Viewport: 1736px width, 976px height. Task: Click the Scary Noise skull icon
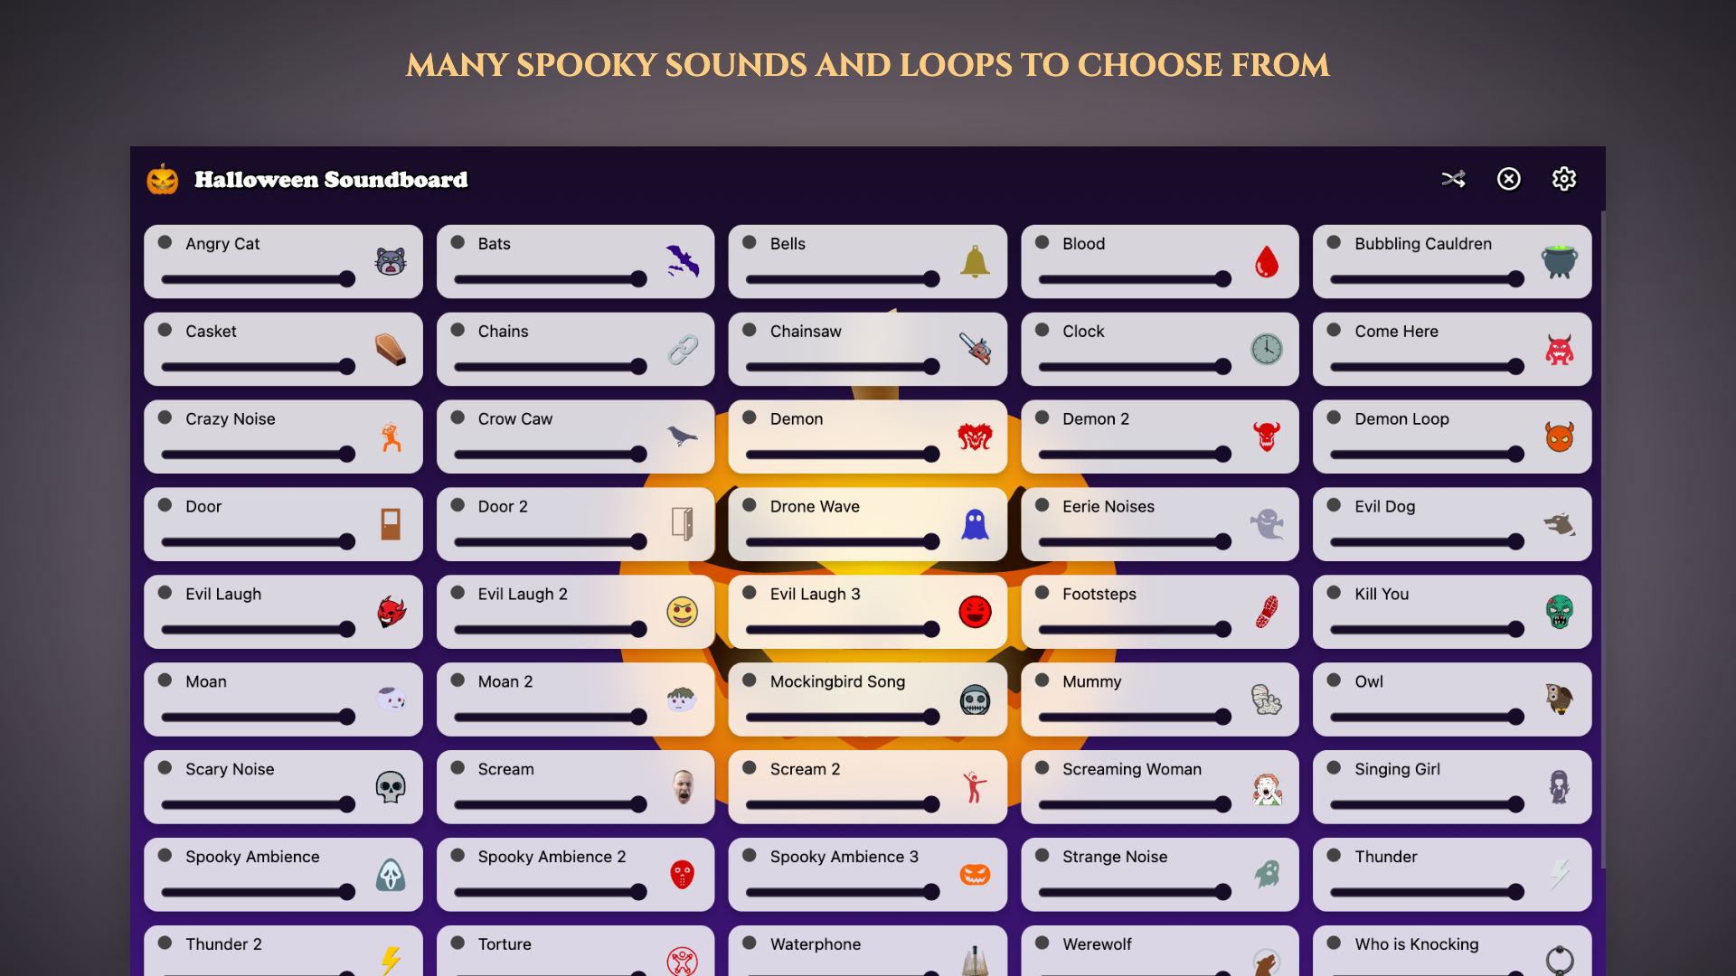click(391, 787)
